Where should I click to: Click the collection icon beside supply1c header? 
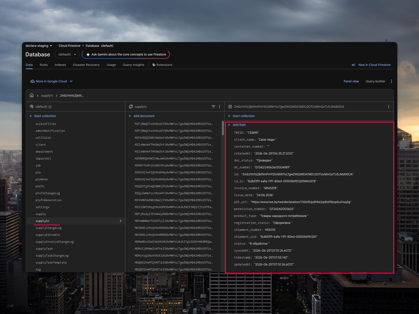[x=131, y=106]
